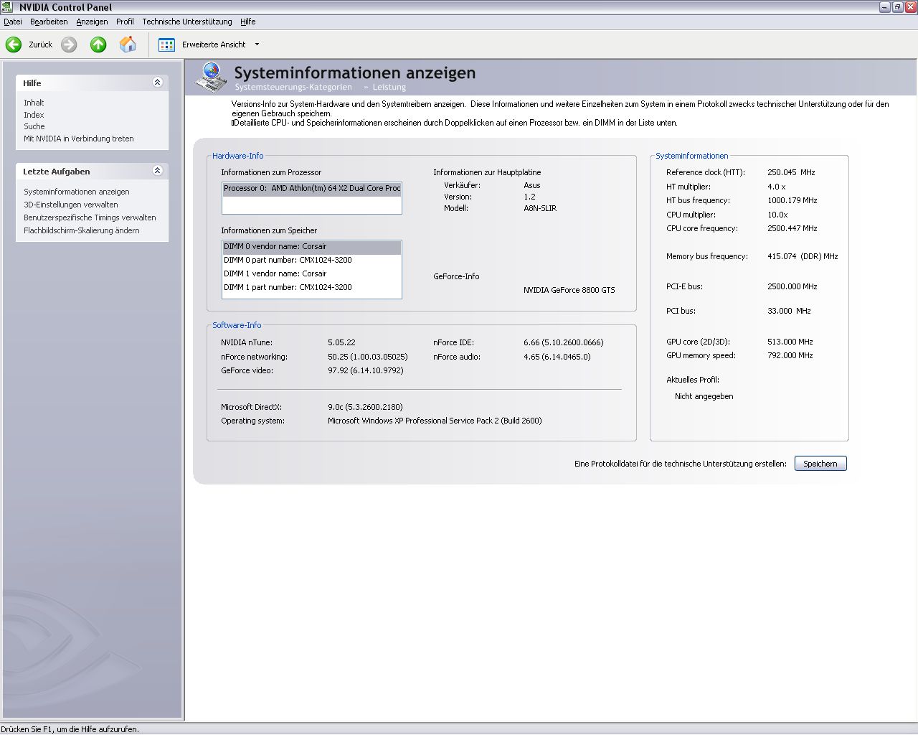Open 3D-Einstellungen verwalten task
Screen dimensions: 918x735
click(x=71, y=205)
